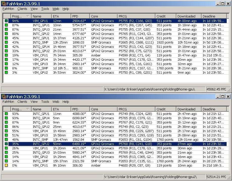This screenshot has height=181, width=232.
Task: Select INTQ_GPU2 client name in top window
Action: (x=41, y=51)
